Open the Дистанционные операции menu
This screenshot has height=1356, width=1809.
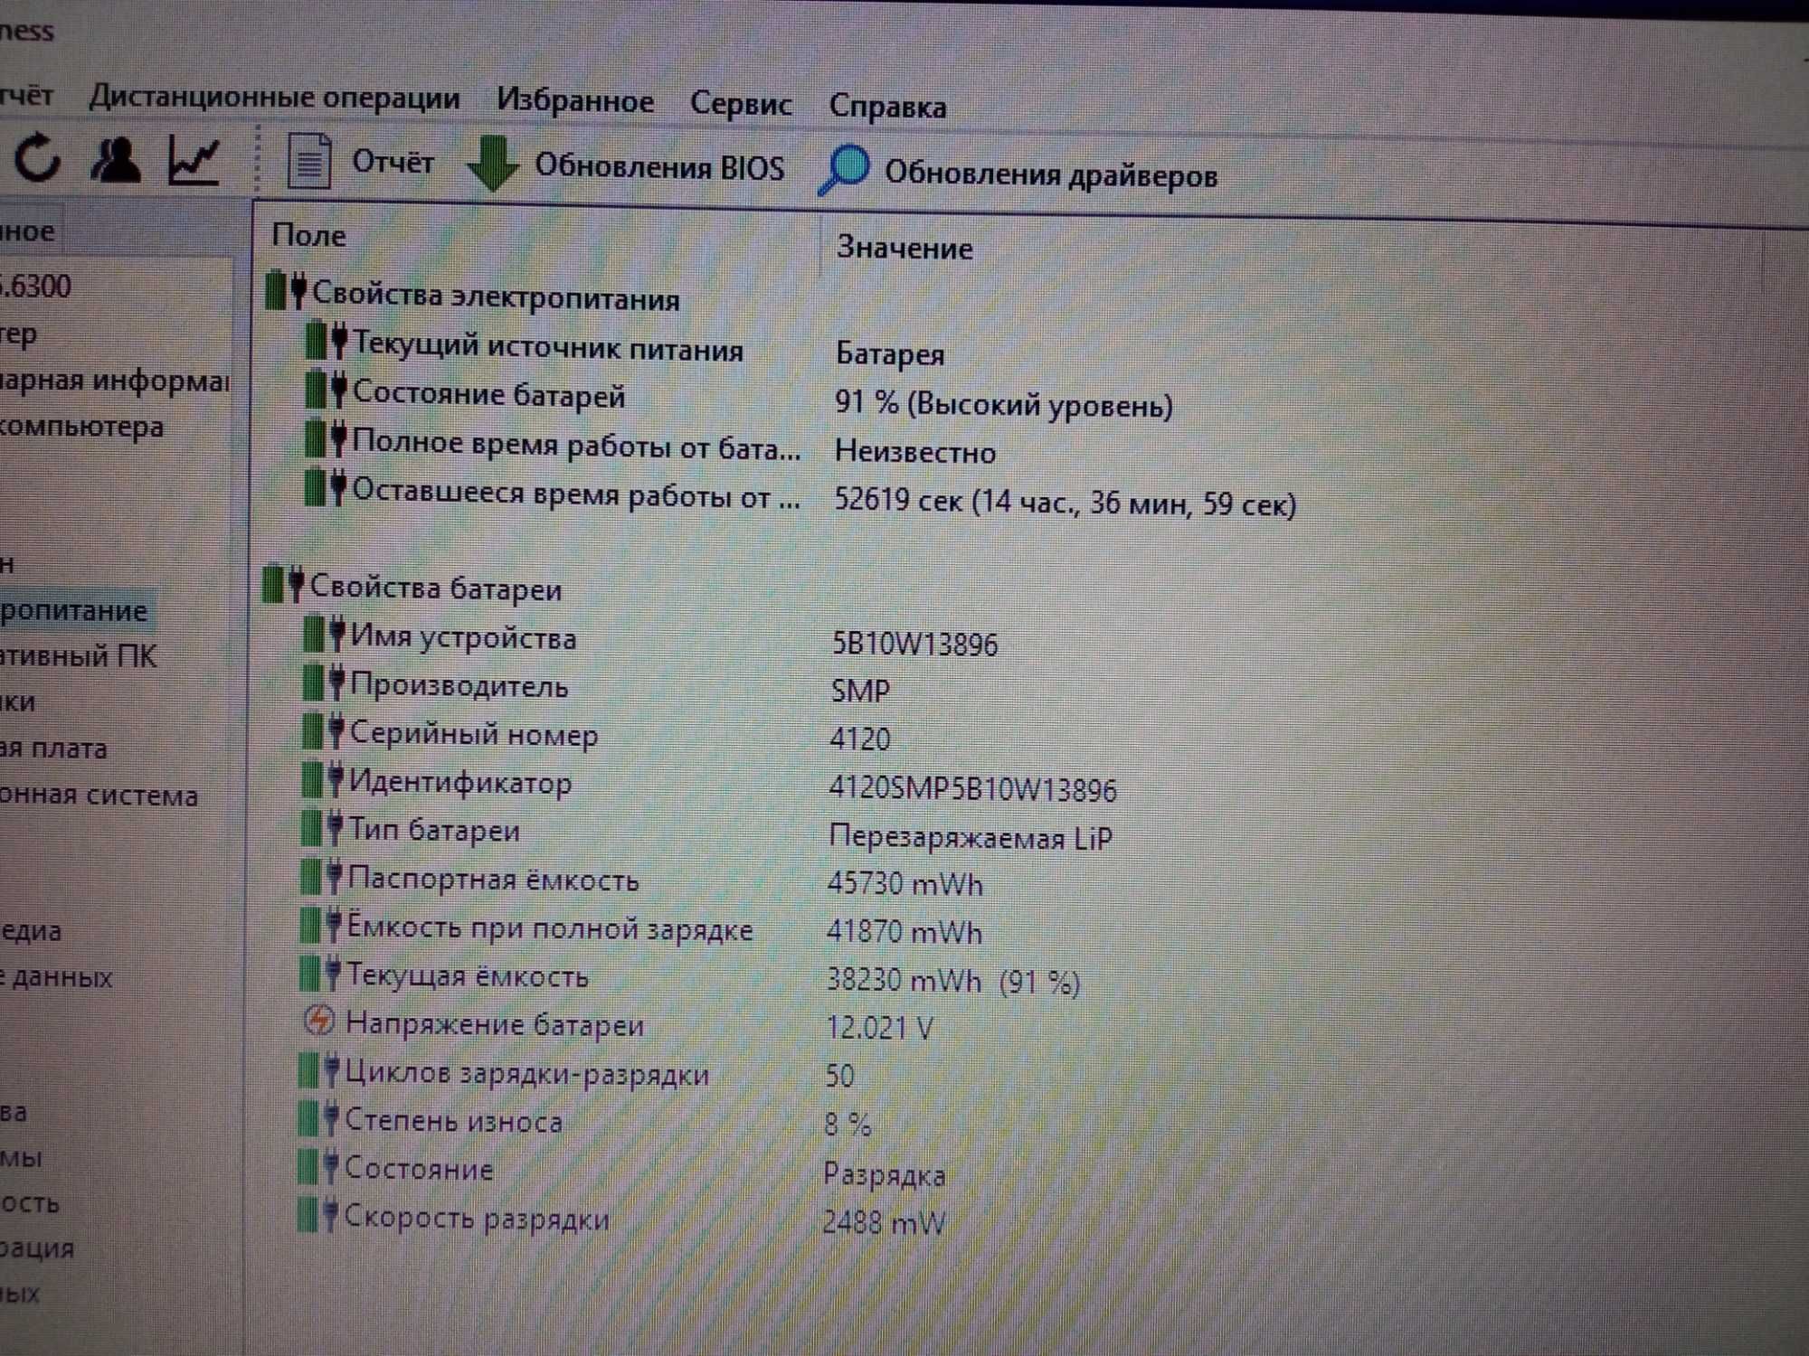274,98
